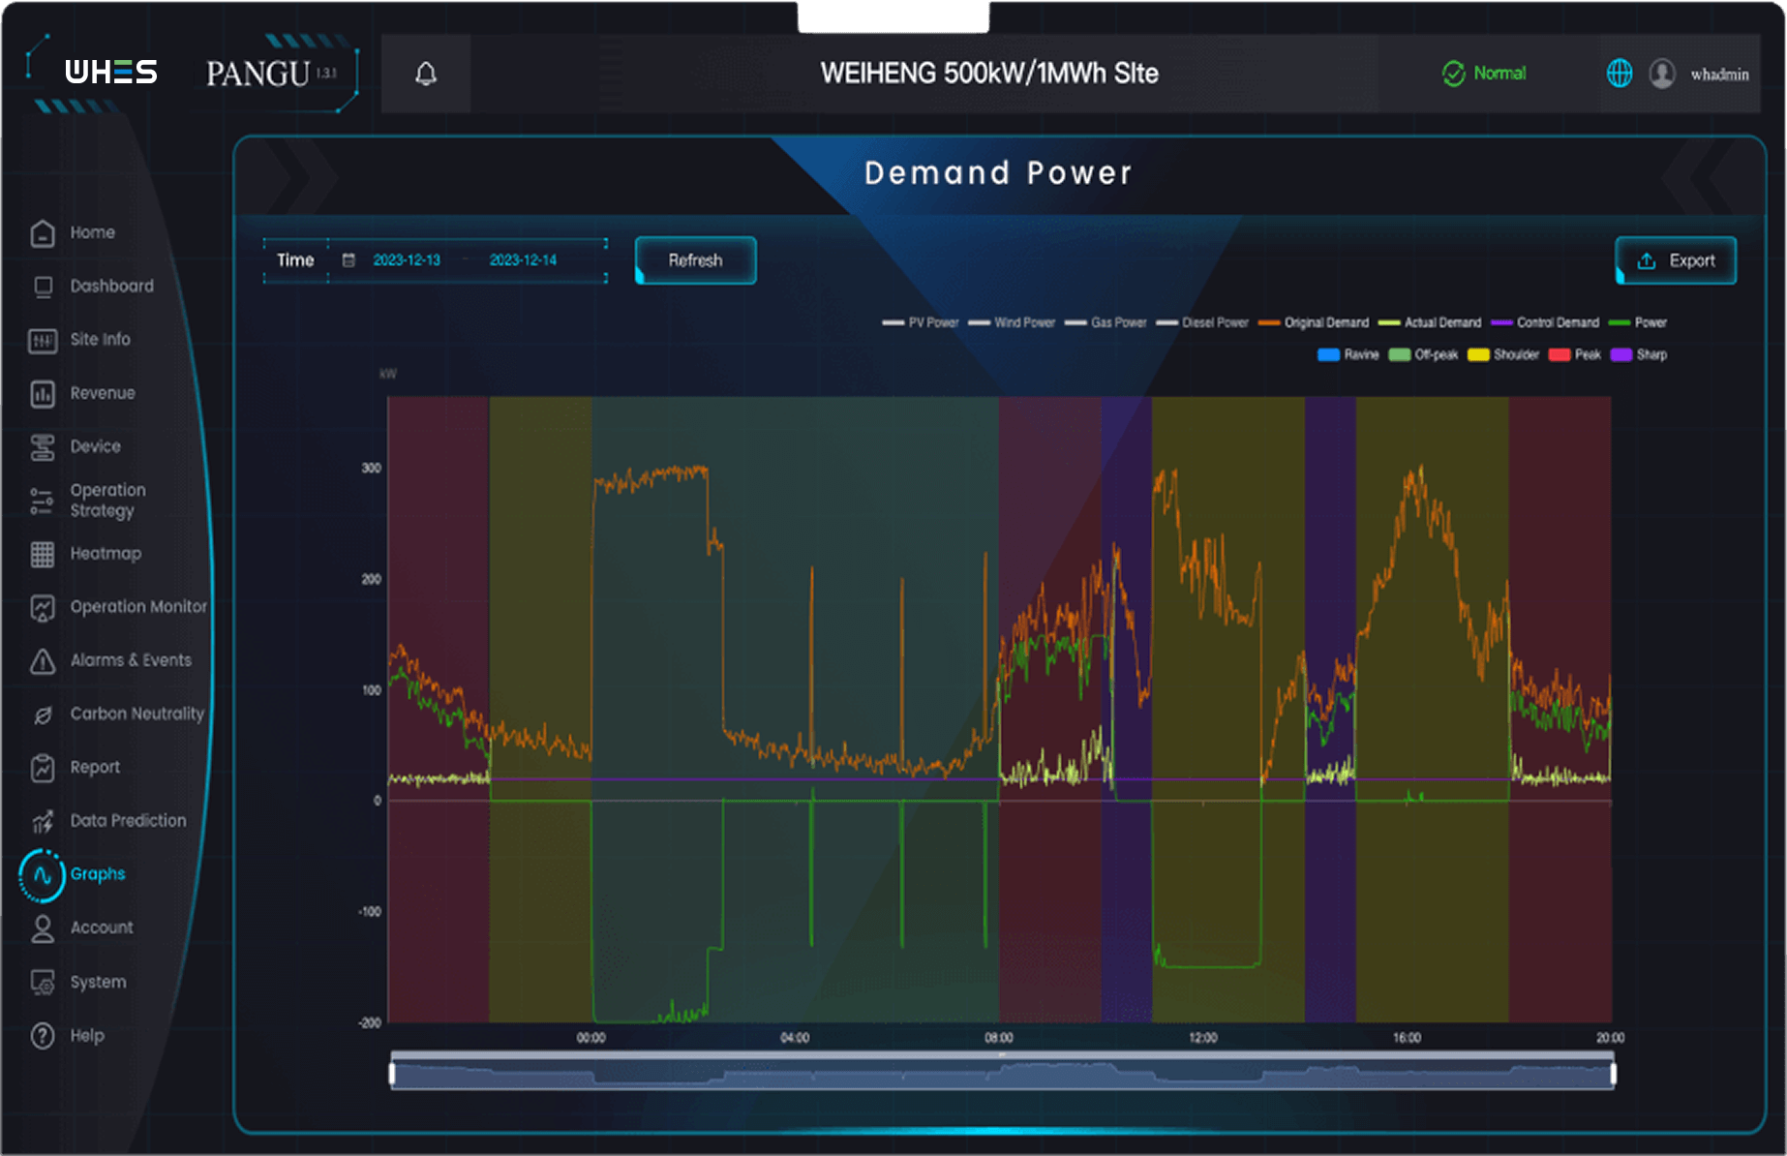Click the Revenue chart icon
1787x1156 pixels.
tap(43, 394)
